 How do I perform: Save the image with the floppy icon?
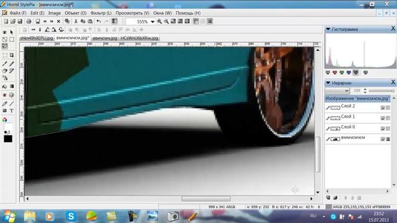click(x=20, y=22)
